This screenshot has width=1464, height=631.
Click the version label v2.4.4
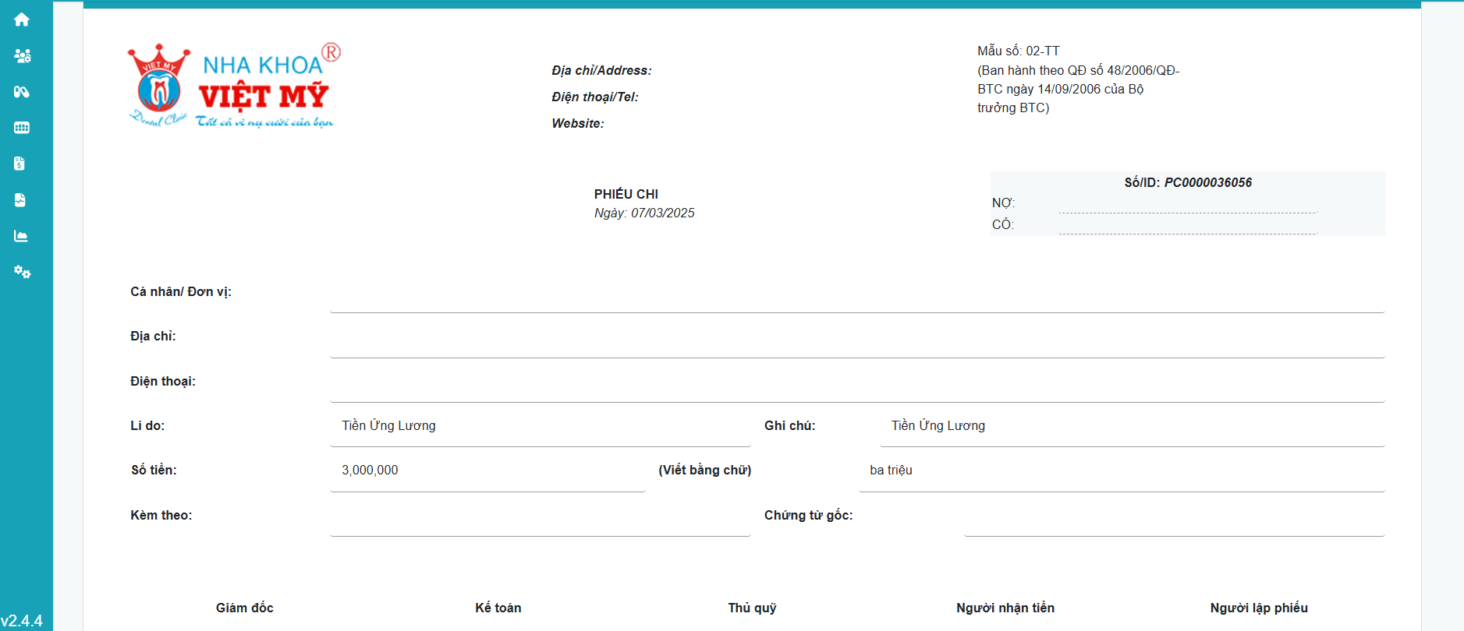(x=22, y=621)
